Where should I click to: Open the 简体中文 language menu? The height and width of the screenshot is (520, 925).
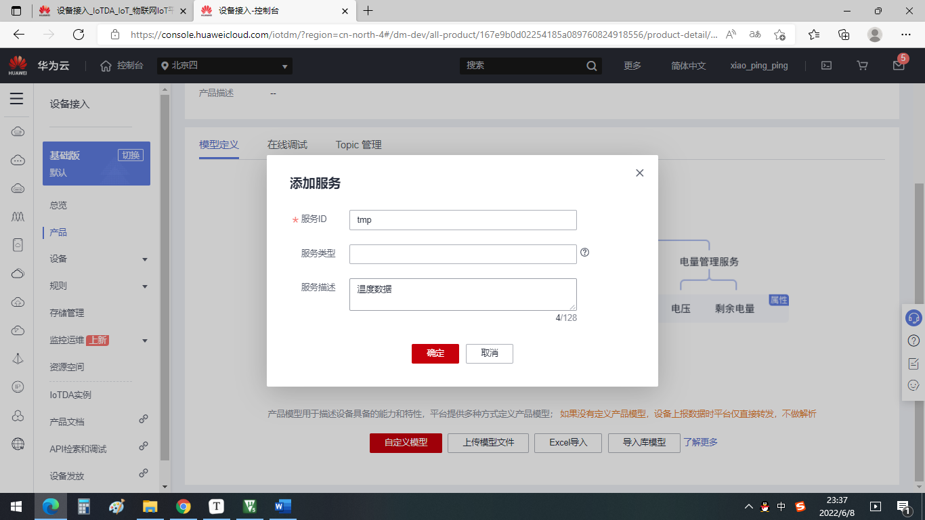coord(689,66)
